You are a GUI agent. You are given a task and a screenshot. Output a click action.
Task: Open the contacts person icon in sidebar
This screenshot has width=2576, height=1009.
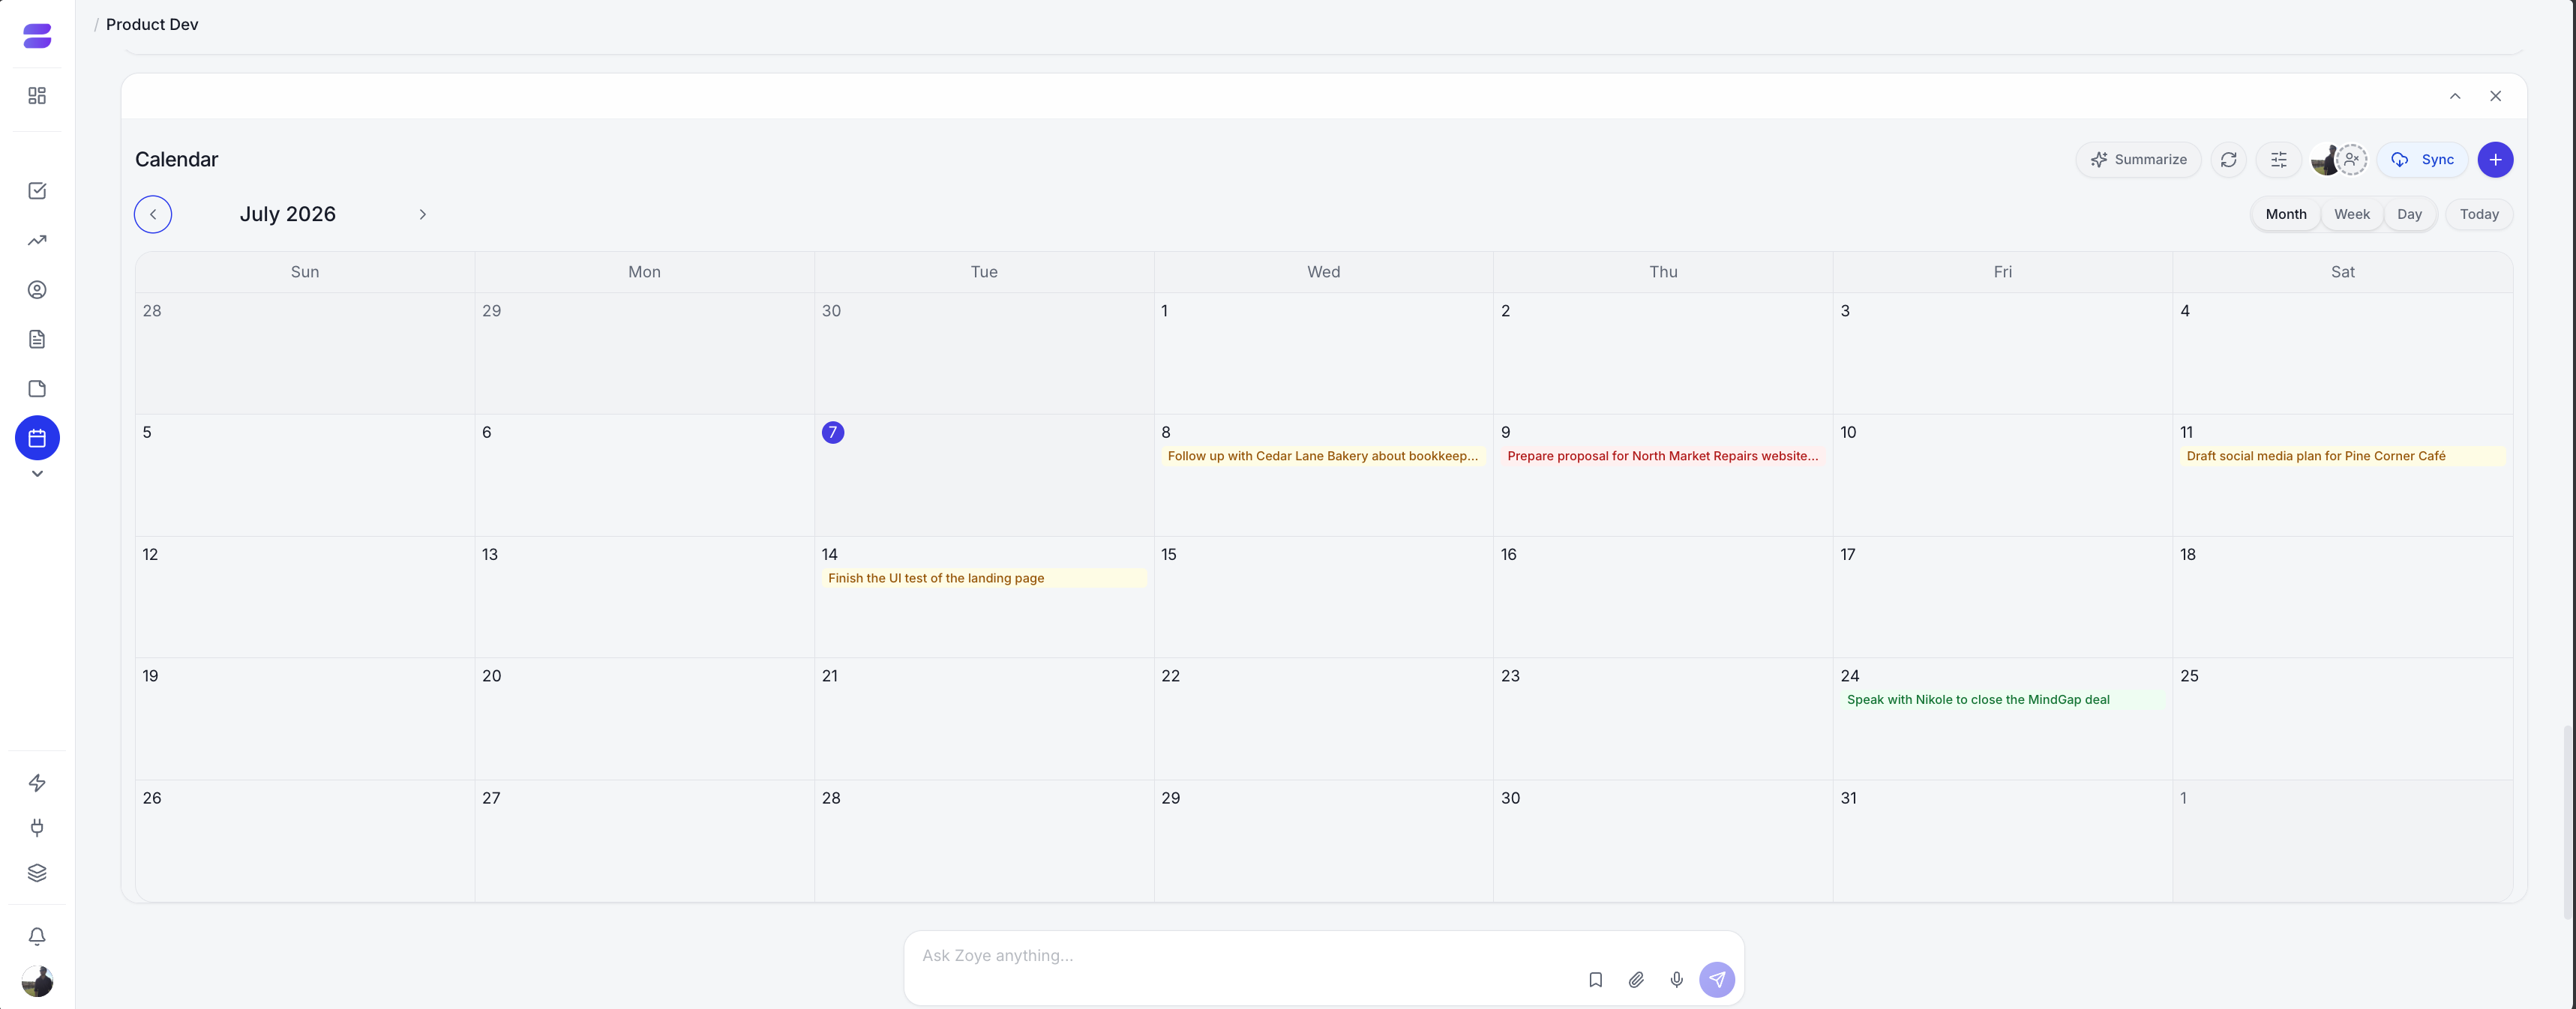tap(37, 290)
